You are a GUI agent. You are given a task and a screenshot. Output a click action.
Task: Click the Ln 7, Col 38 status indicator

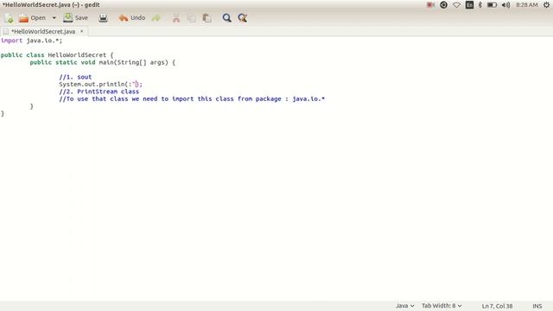(498, 306)
